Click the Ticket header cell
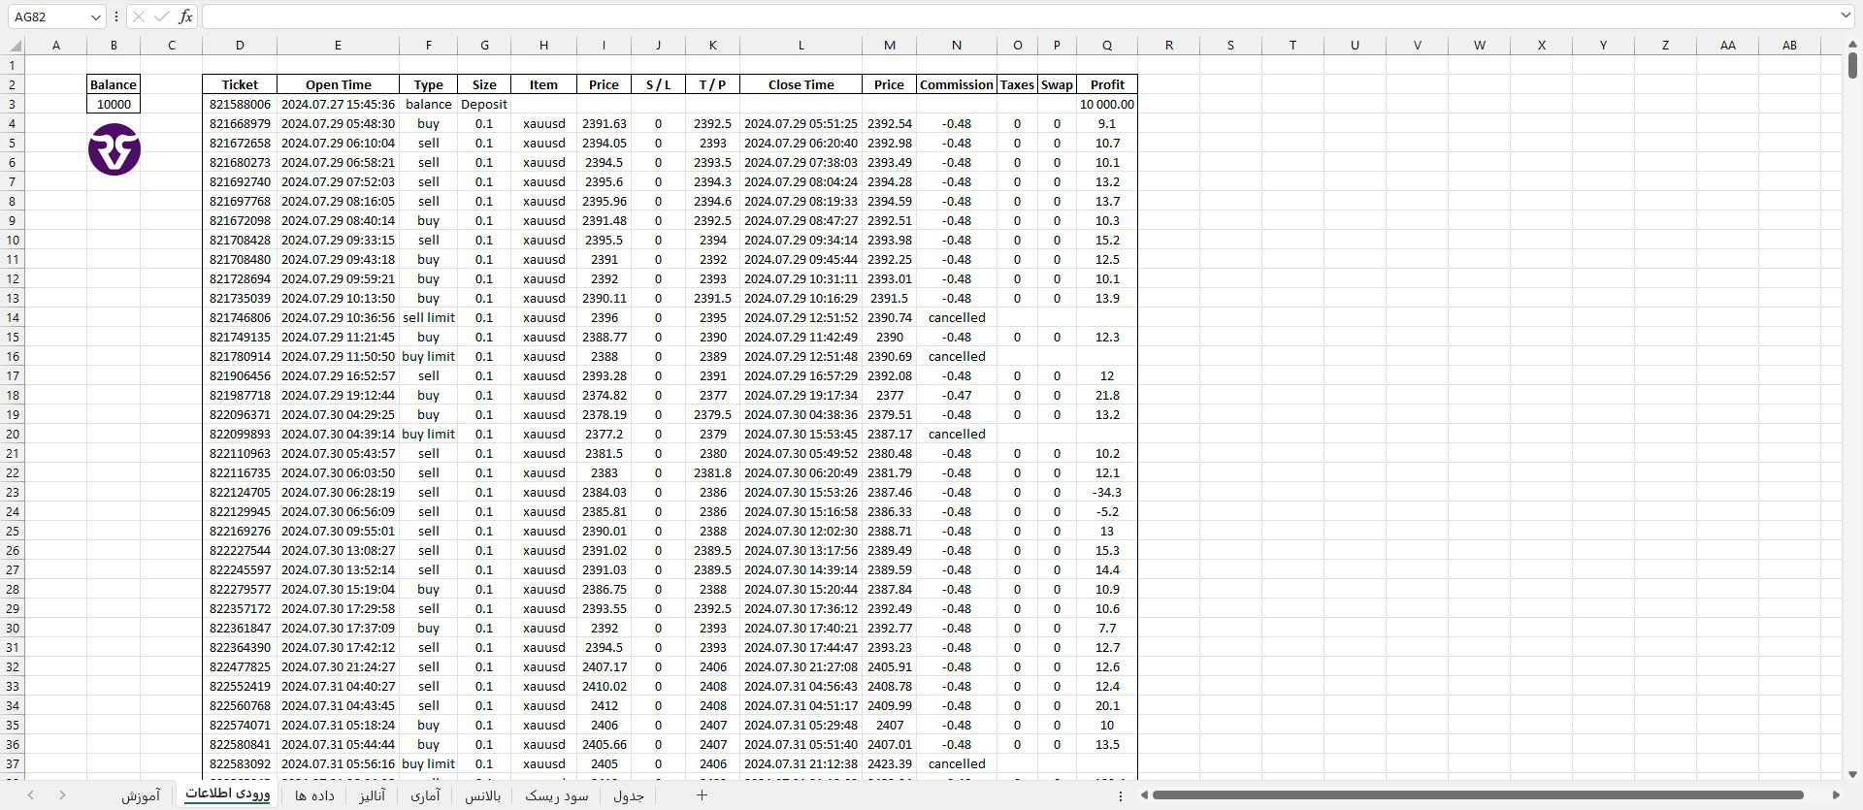This screenshot has height=810, width=1863. tap(240, 84)
